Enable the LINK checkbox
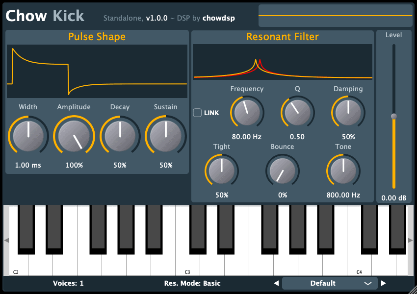417x294 pixels. tap(198, 113)
